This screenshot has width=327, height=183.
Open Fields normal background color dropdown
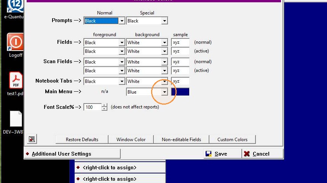tap(164, 43)
